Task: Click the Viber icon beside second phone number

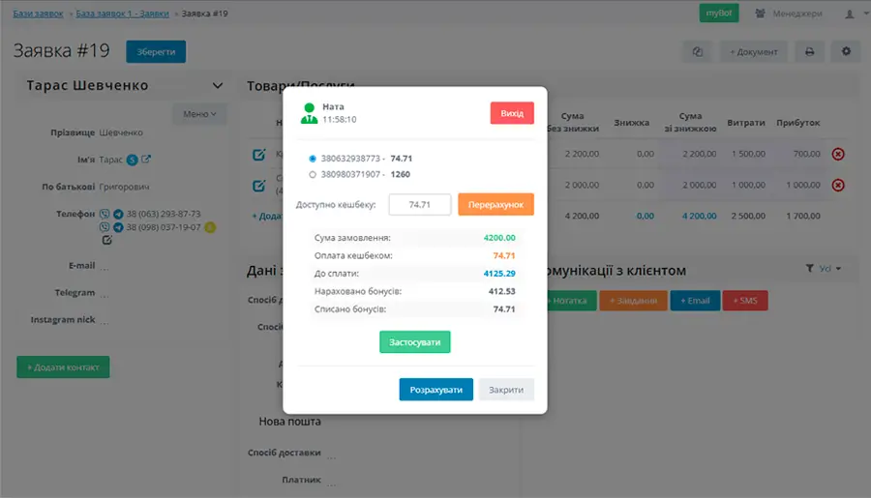Action: tap(105, 227)
